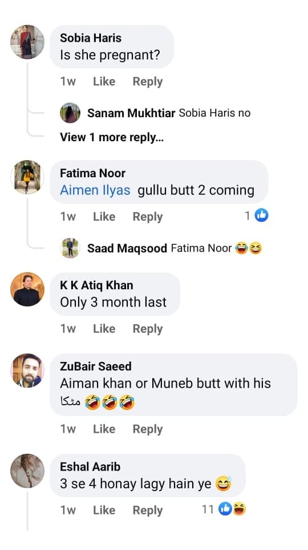Open Saad Maqsood's small reply avatar
308x550 pixels.
pos(70,248)
